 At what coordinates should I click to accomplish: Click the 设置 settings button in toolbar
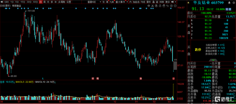click(x=69, y=2)
